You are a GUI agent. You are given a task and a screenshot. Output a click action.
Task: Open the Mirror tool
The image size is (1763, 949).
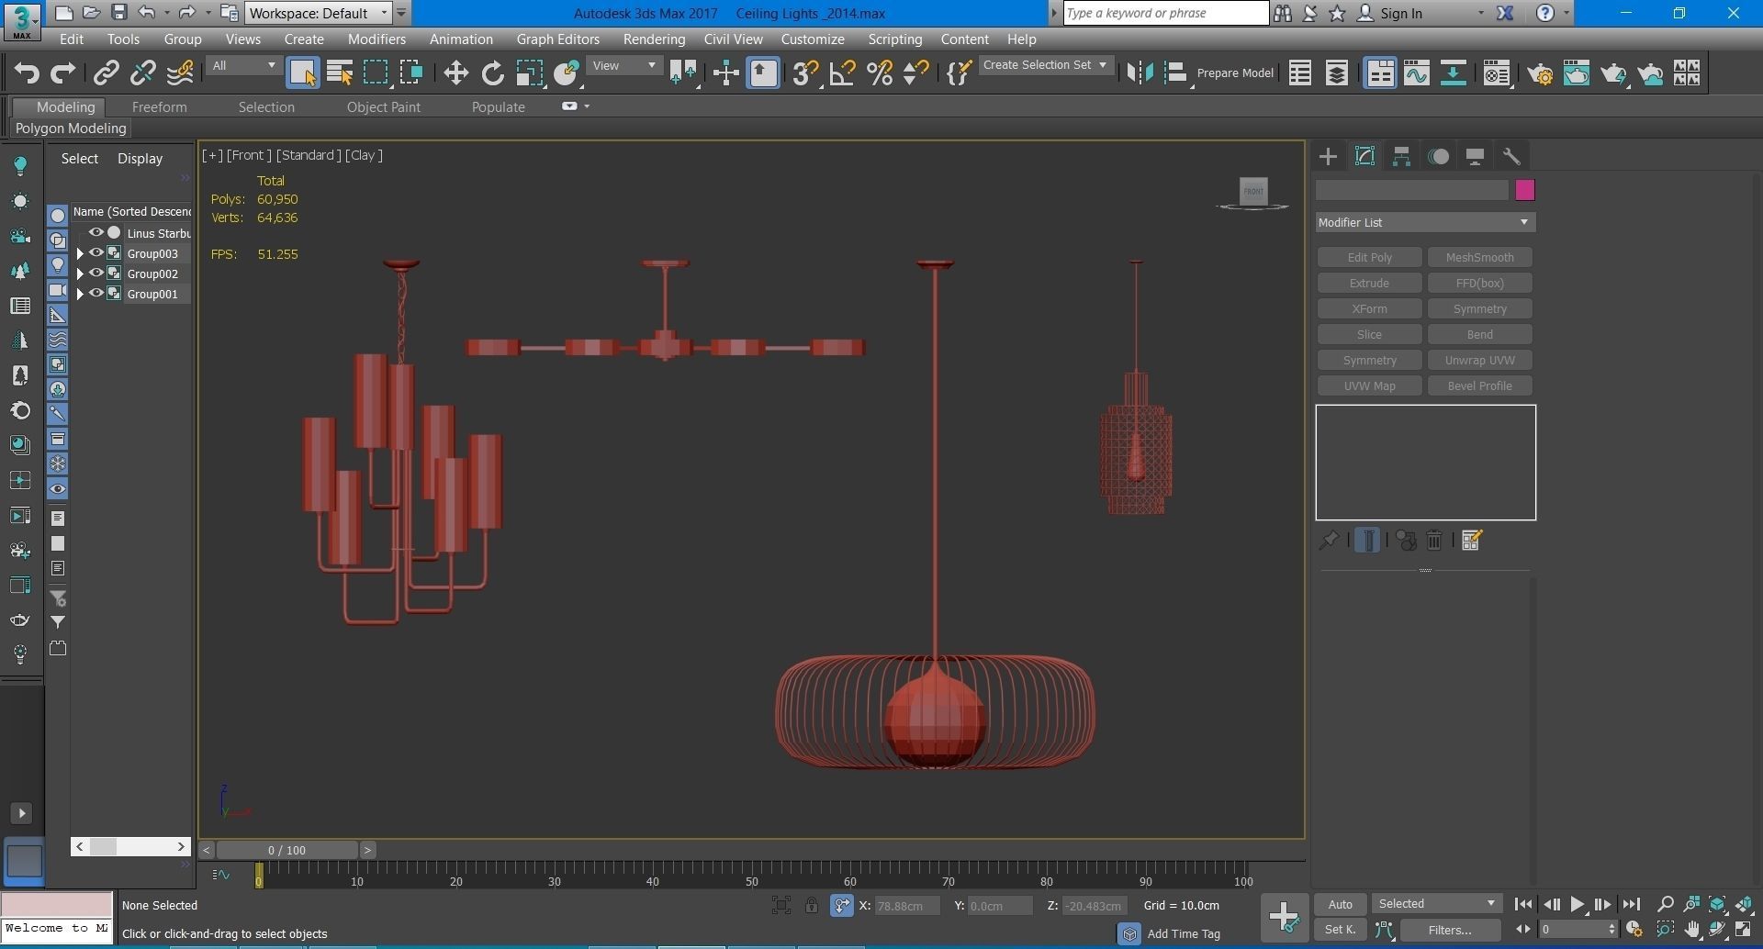[1140, 73]
